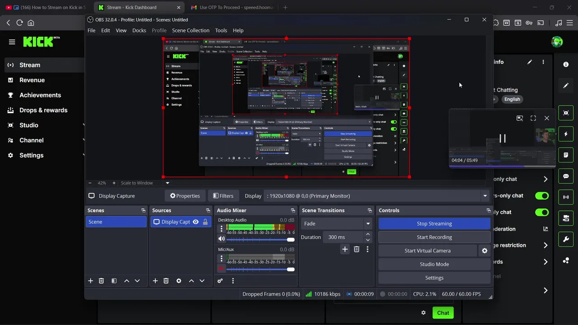Image resolution: width=578 pixels, height=325 pixels.
Task: Click Kick sidebar lightning bolt icon
Action: point(566,134)
